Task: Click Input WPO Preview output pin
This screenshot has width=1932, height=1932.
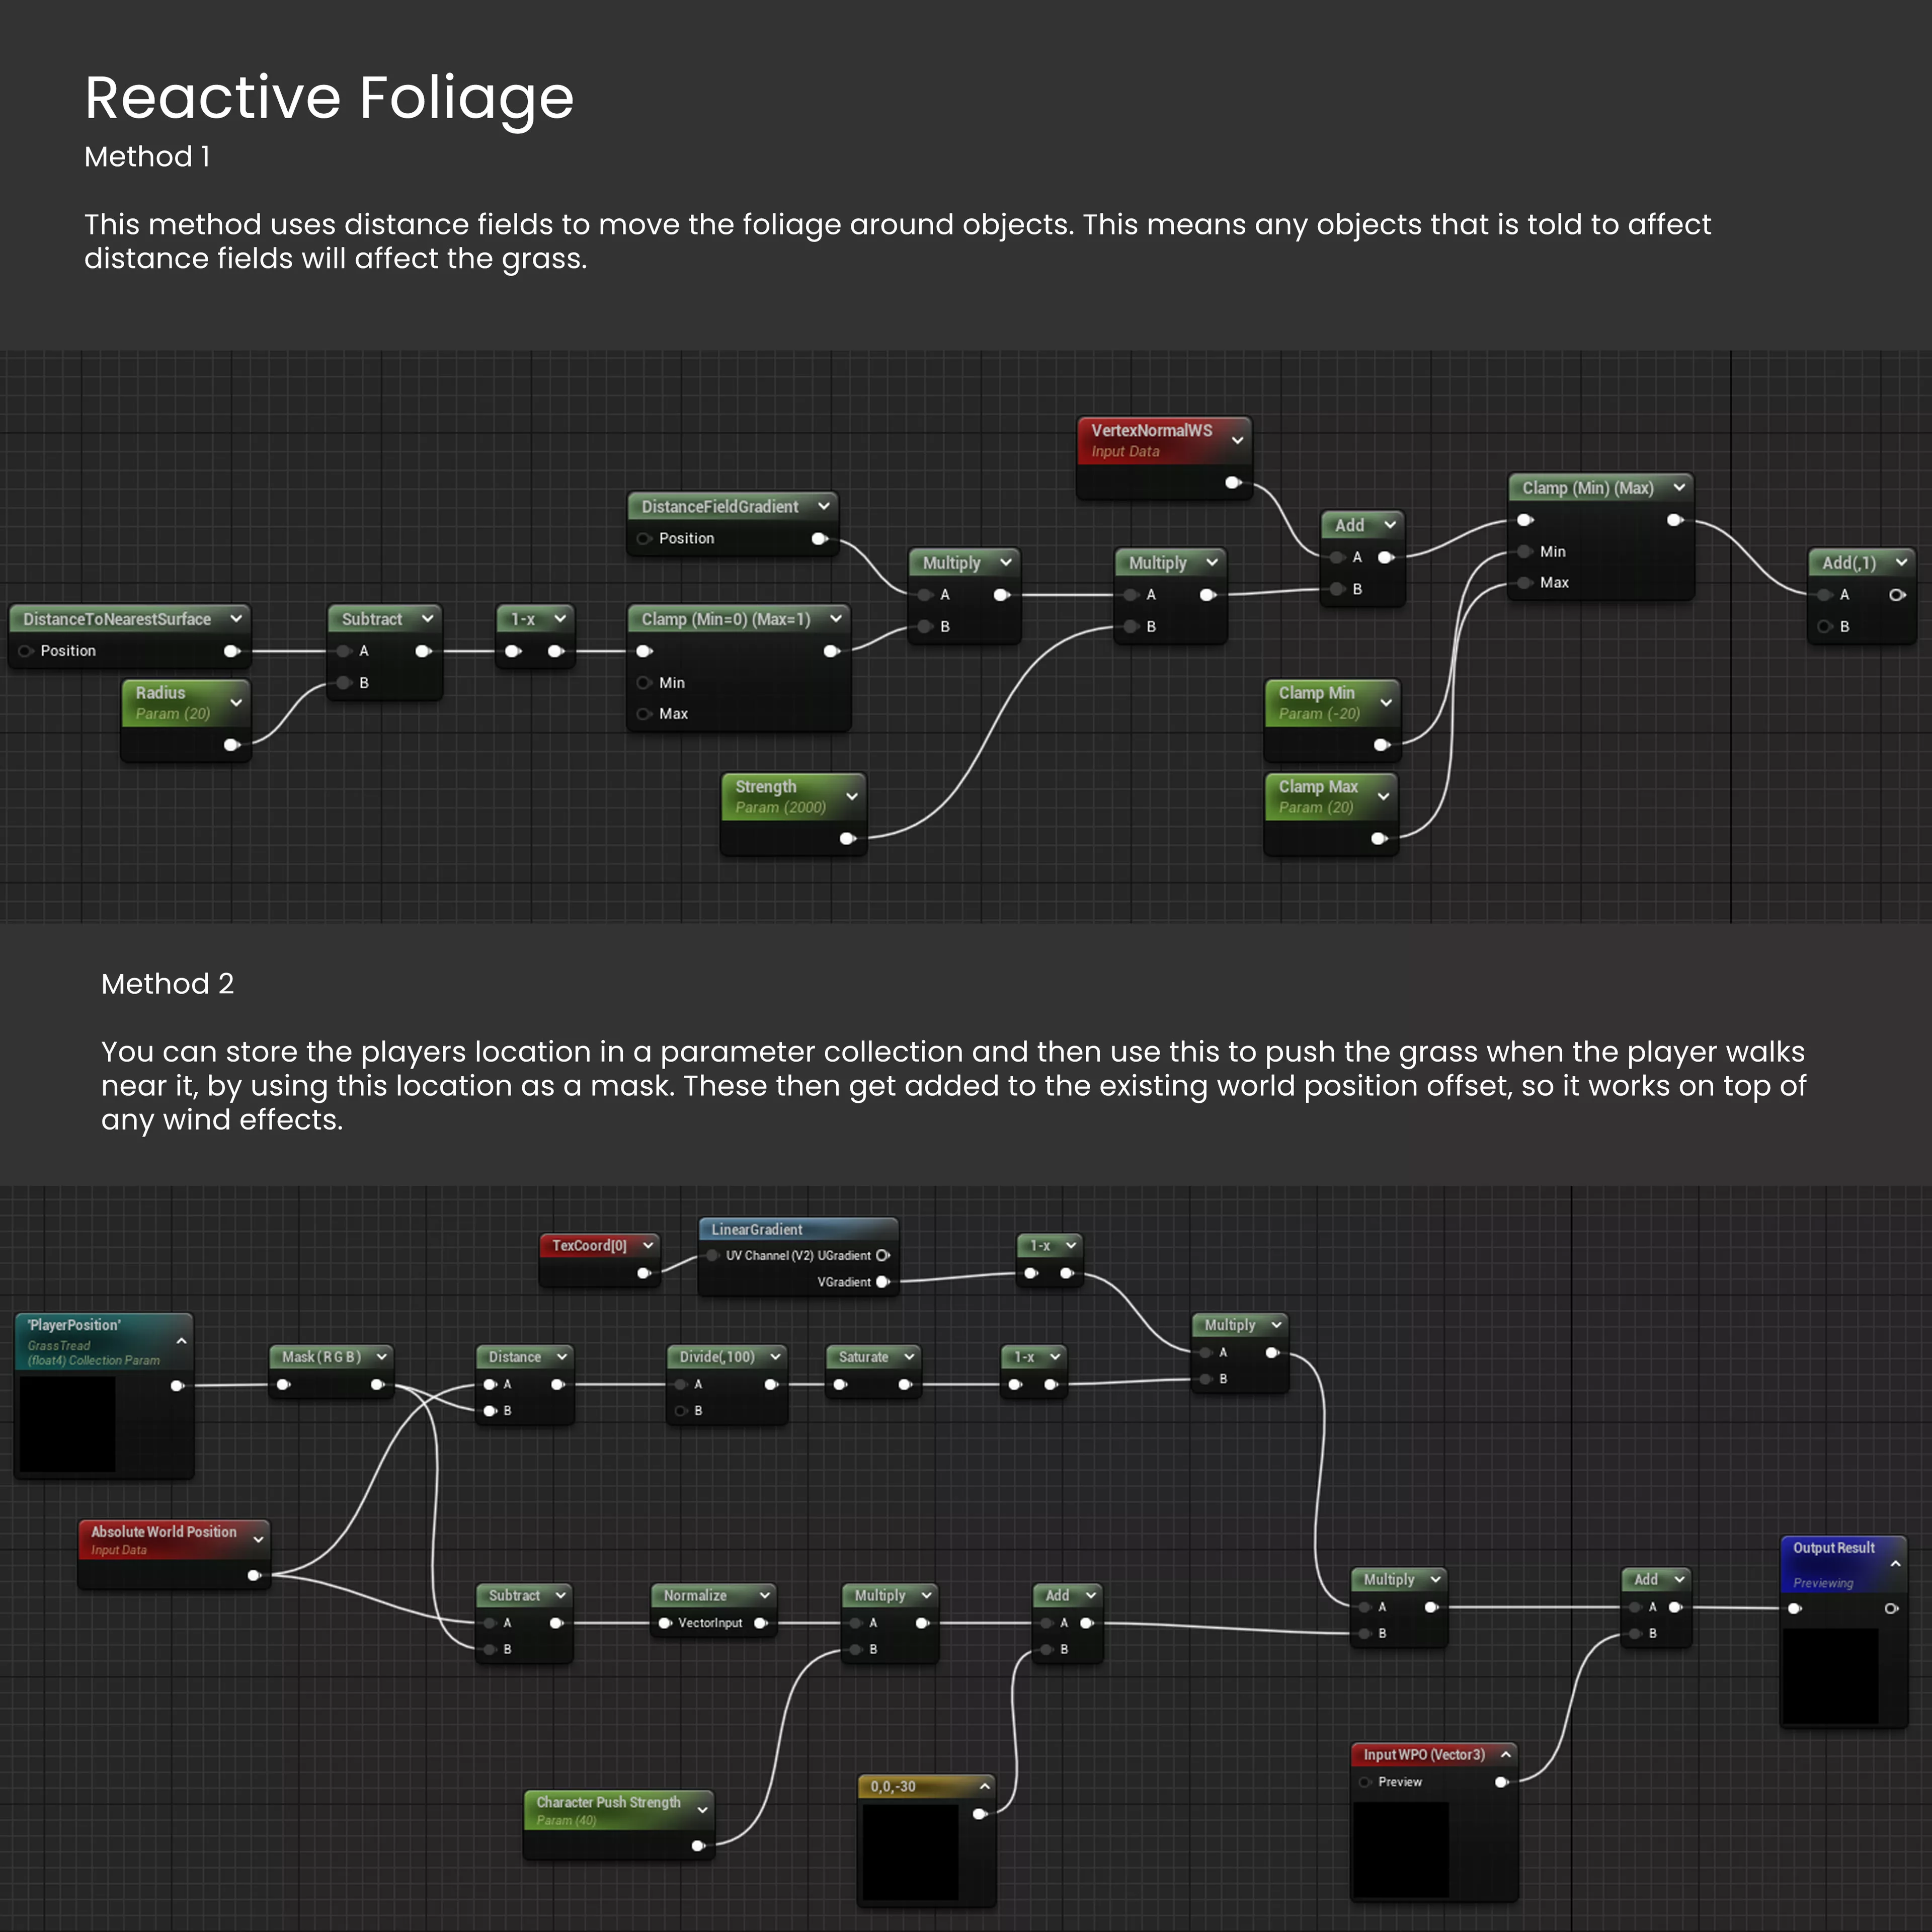Action: [x=1500, y=1782]
